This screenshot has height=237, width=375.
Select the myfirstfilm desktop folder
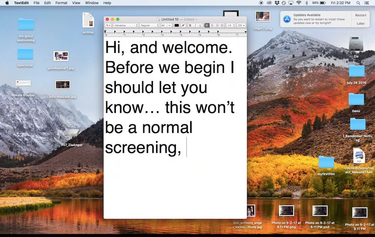point(326,165)
